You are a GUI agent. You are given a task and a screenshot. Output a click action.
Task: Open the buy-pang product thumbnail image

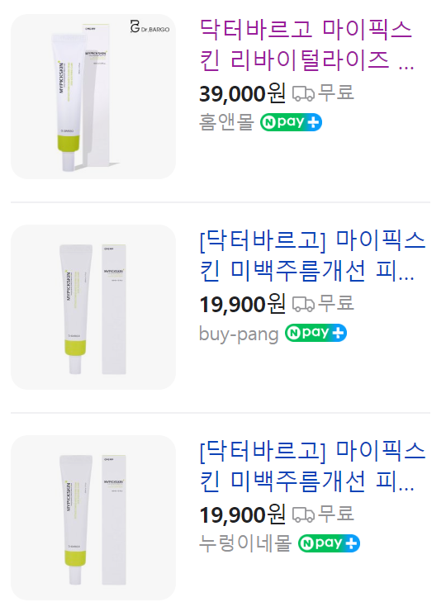point(93,307)
